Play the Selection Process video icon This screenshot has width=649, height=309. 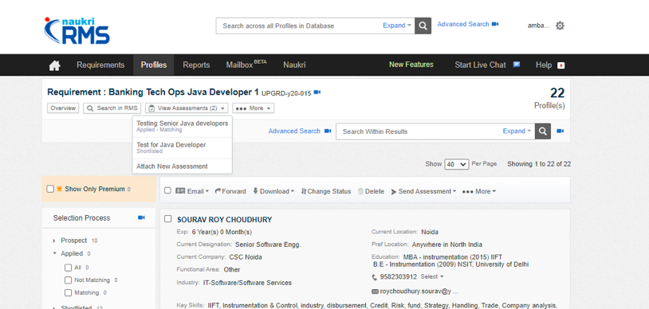(142, 217)
